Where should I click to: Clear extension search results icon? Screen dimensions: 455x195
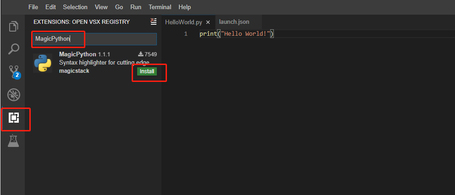[x=154, y=22]
